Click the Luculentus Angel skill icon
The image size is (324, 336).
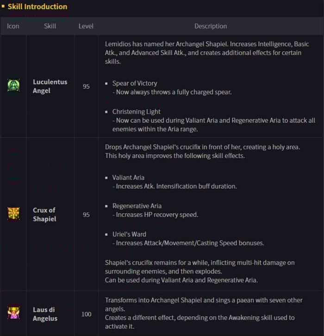(13, 85)
